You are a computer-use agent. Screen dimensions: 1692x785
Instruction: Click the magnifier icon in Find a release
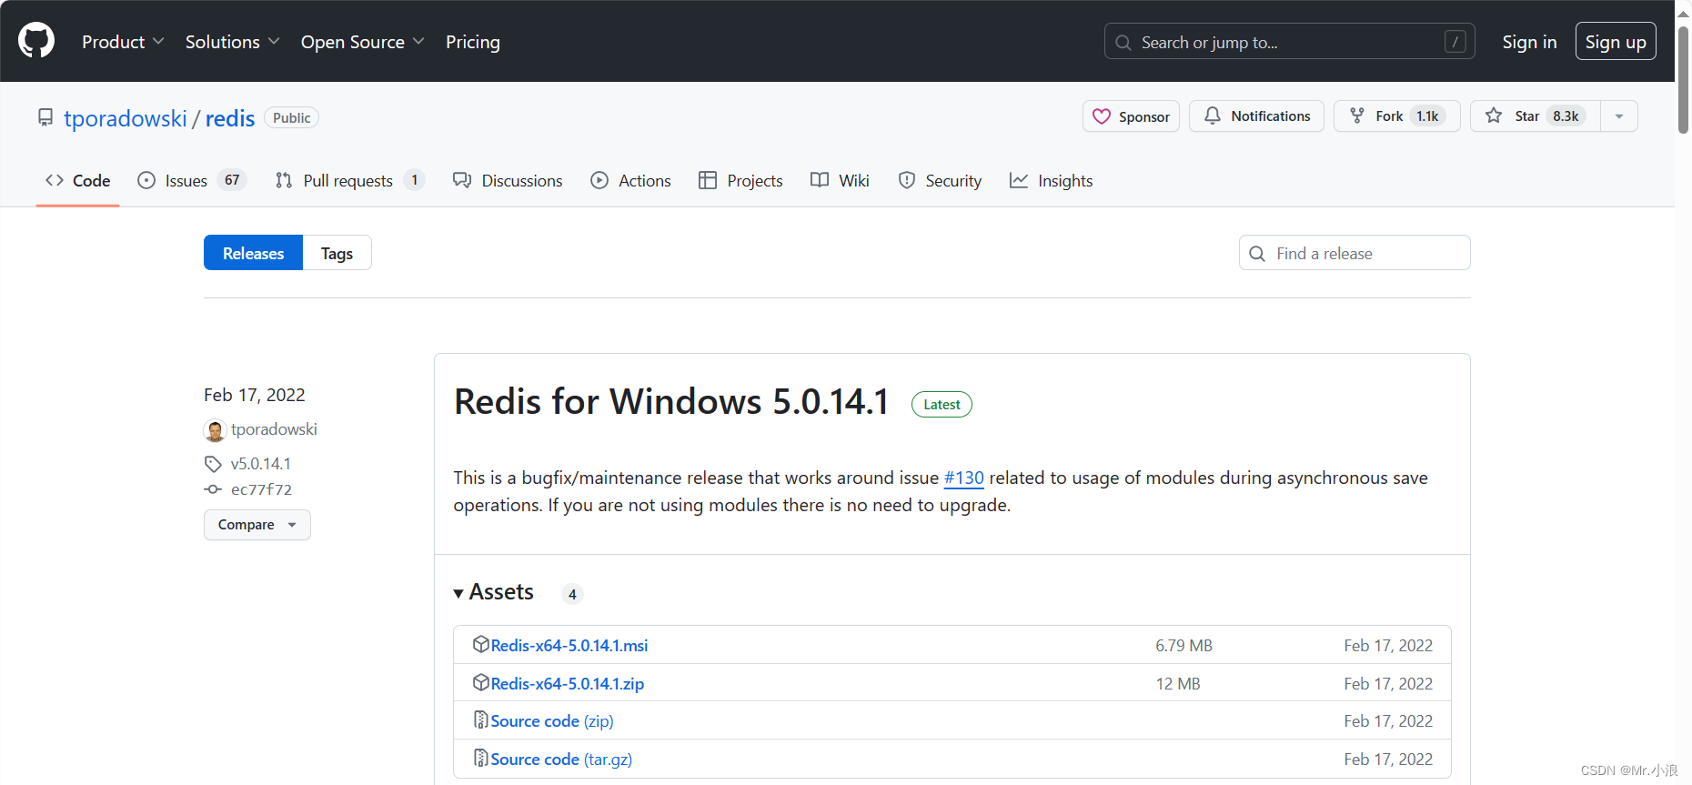[x=1257, y=254]
